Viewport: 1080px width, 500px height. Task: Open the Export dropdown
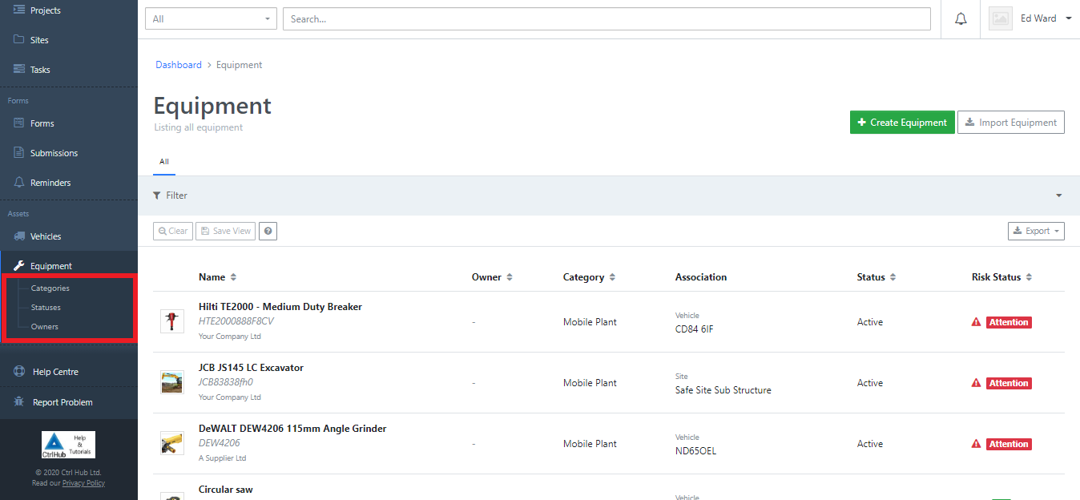pos(1036,231)
